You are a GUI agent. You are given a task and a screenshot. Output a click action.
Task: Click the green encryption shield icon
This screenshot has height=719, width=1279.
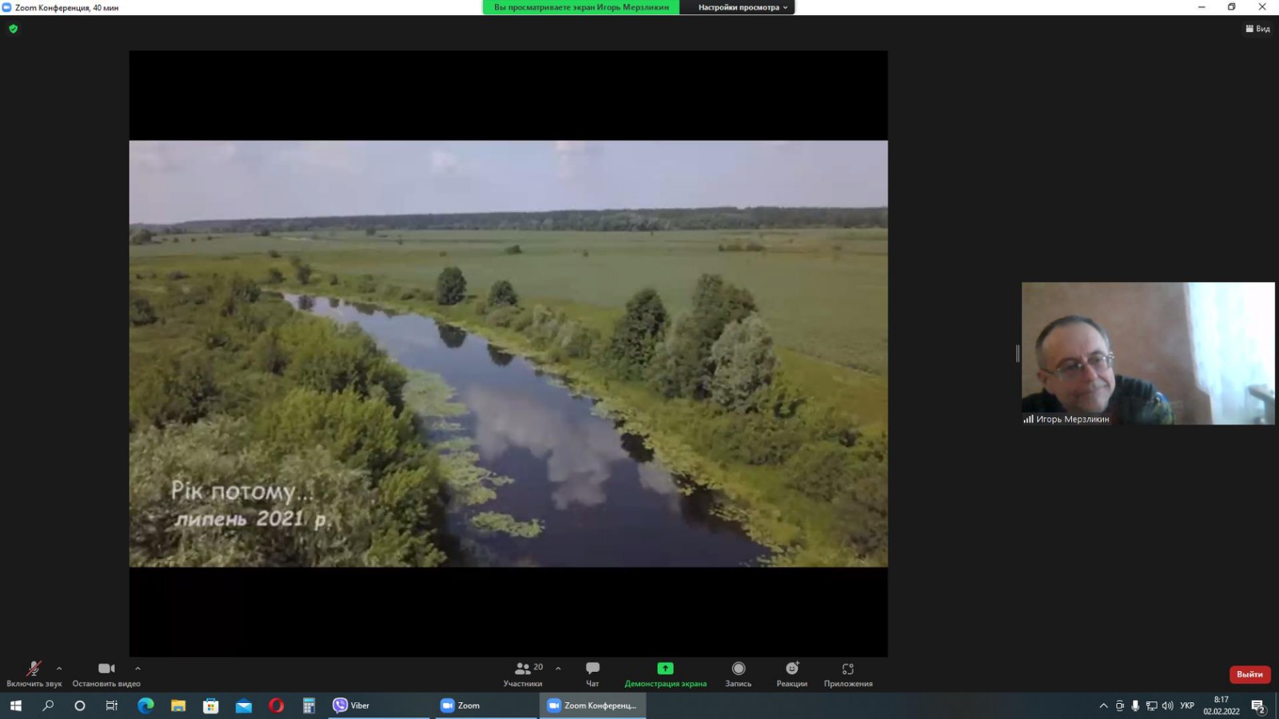pyautogui.click(x=13, y=29)
